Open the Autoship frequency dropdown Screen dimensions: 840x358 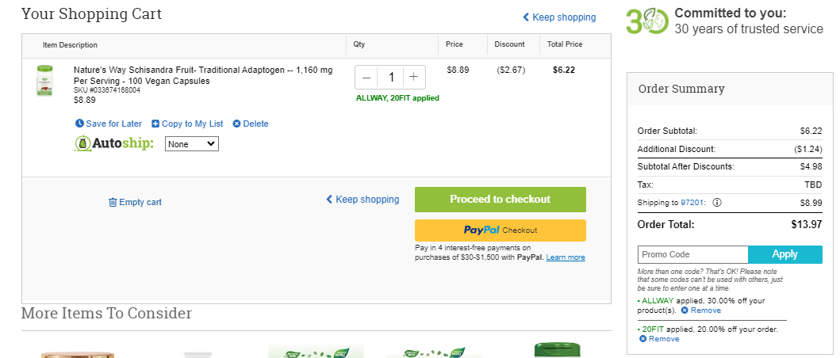[x=192, y=144]
